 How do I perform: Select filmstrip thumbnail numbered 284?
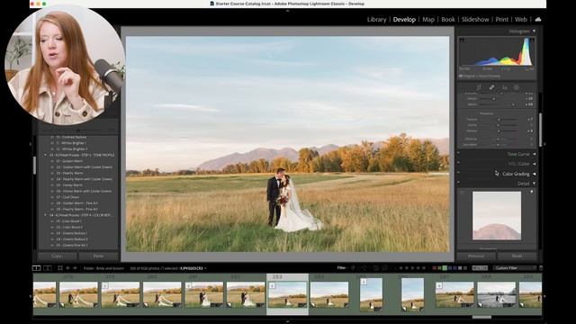[328, 294]
